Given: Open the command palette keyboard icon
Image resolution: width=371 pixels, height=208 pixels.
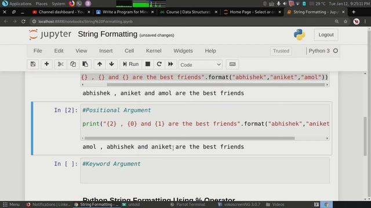Looking at the screenshot, I should [232, 64].
